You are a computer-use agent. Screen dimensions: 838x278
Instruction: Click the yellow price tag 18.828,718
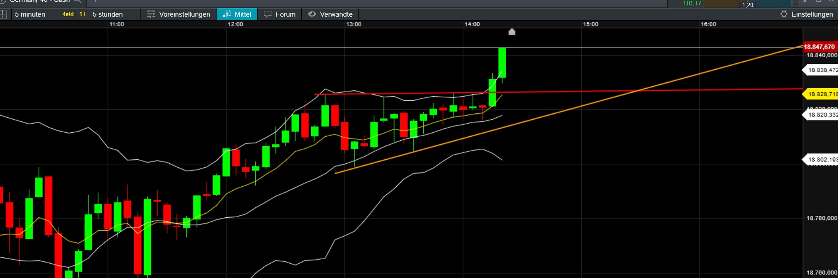[820, 94]
